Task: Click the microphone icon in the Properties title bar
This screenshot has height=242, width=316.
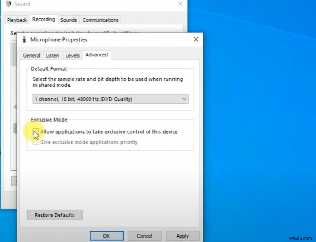Action: click(24, 39)
